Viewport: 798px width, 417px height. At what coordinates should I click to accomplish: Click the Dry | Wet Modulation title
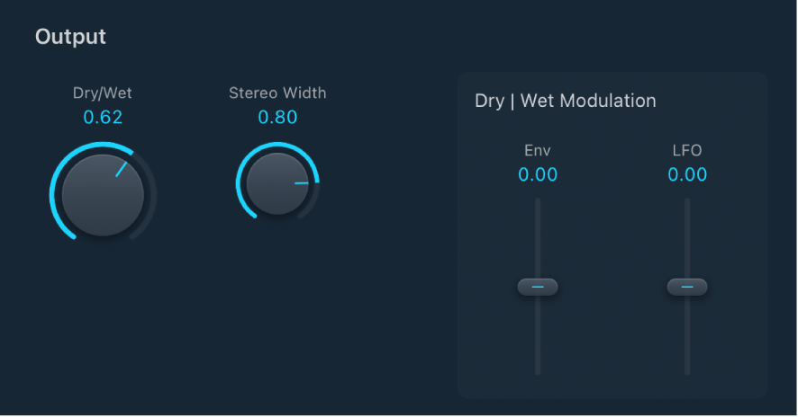566,101
